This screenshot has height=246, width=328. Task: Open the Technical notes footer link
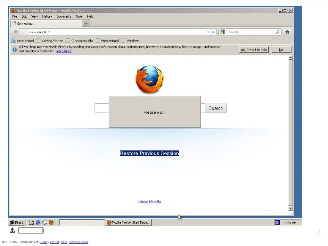coord(79,242)
